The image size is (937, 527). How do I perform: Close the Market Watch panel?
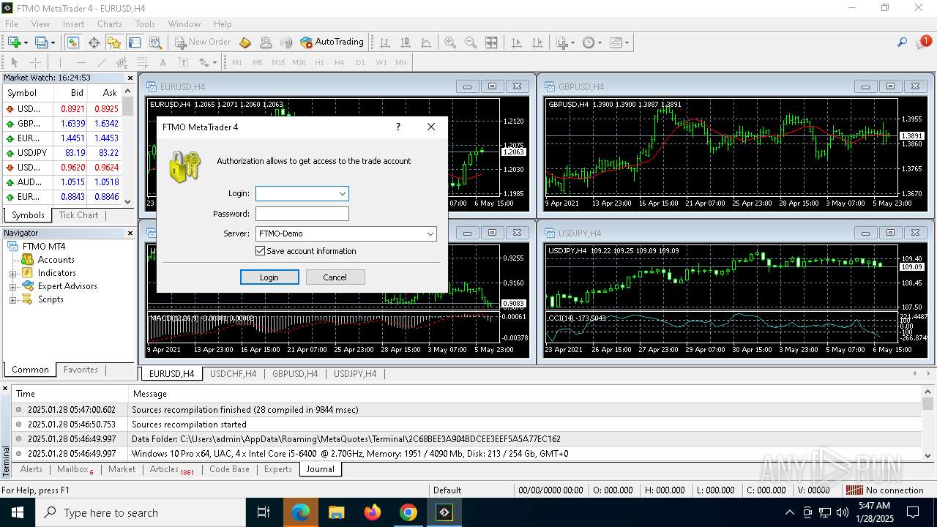point(130,78)
